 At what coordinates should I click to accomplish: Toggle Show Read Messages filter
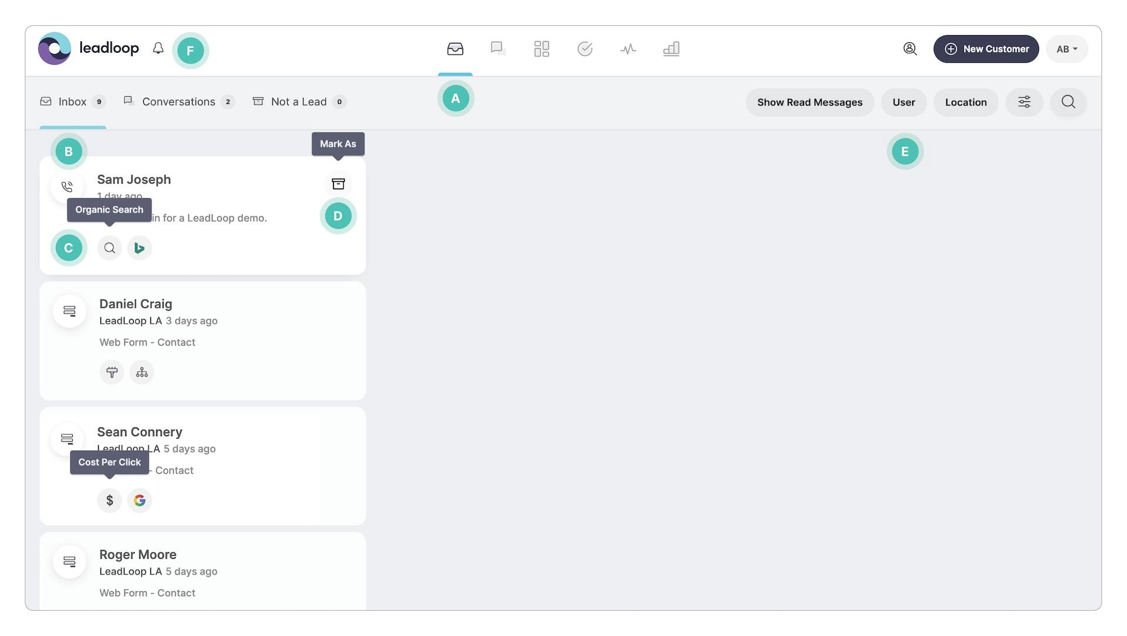(x=809, y=103)
